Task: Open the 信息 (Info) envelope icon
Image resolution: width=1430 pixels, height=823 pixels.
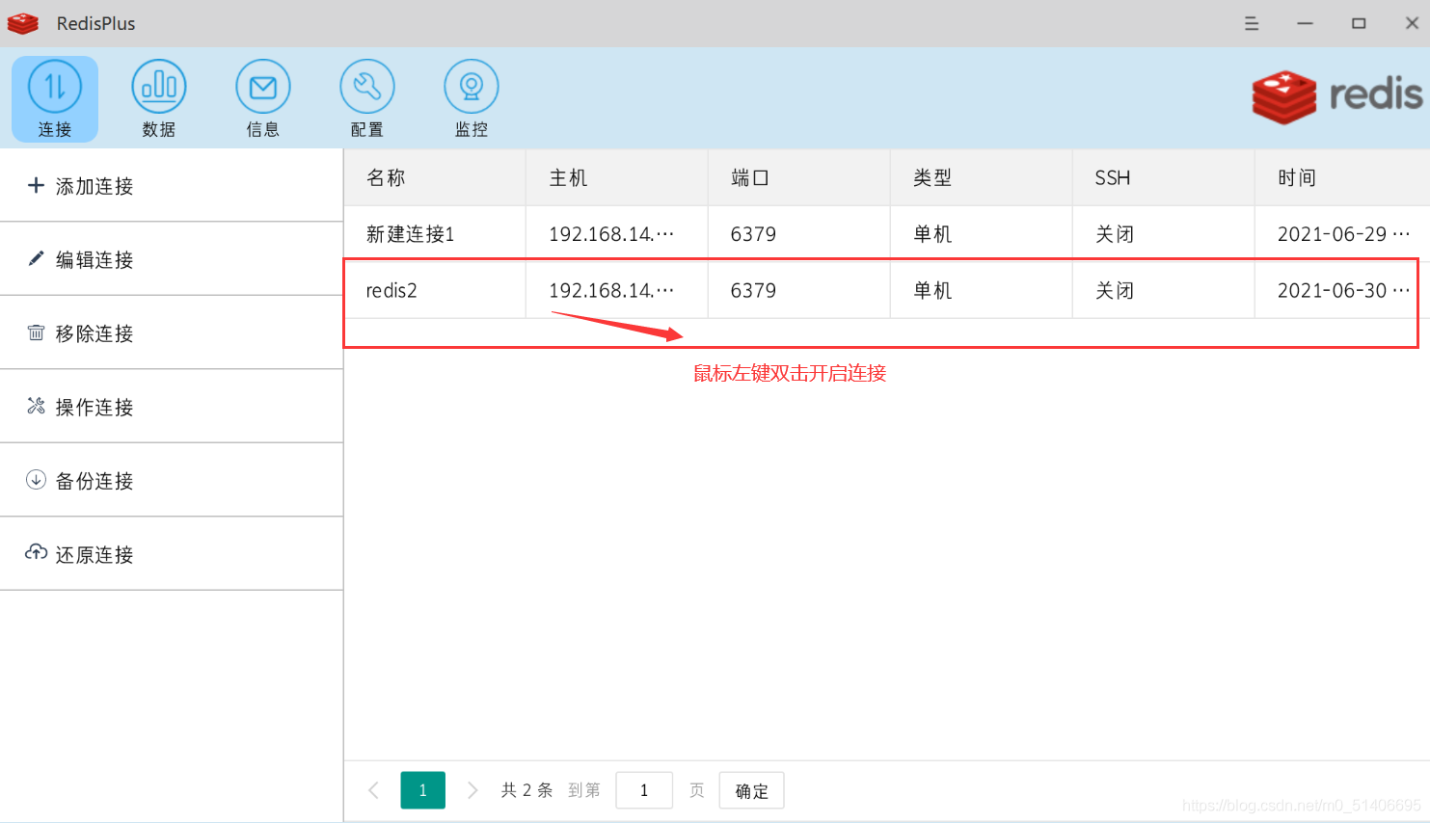Action: click(x=263, y=98)
